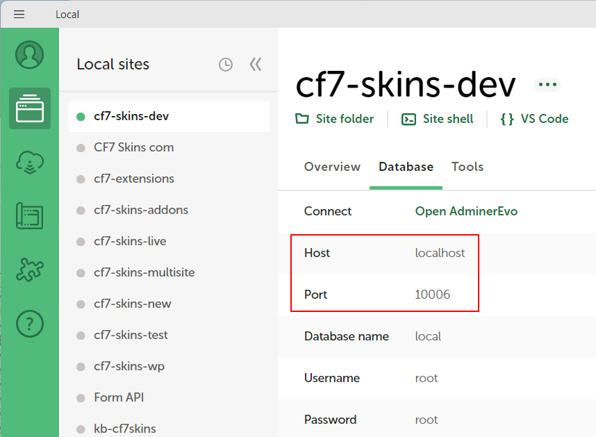Select the CF7 Skins com site

133,147
